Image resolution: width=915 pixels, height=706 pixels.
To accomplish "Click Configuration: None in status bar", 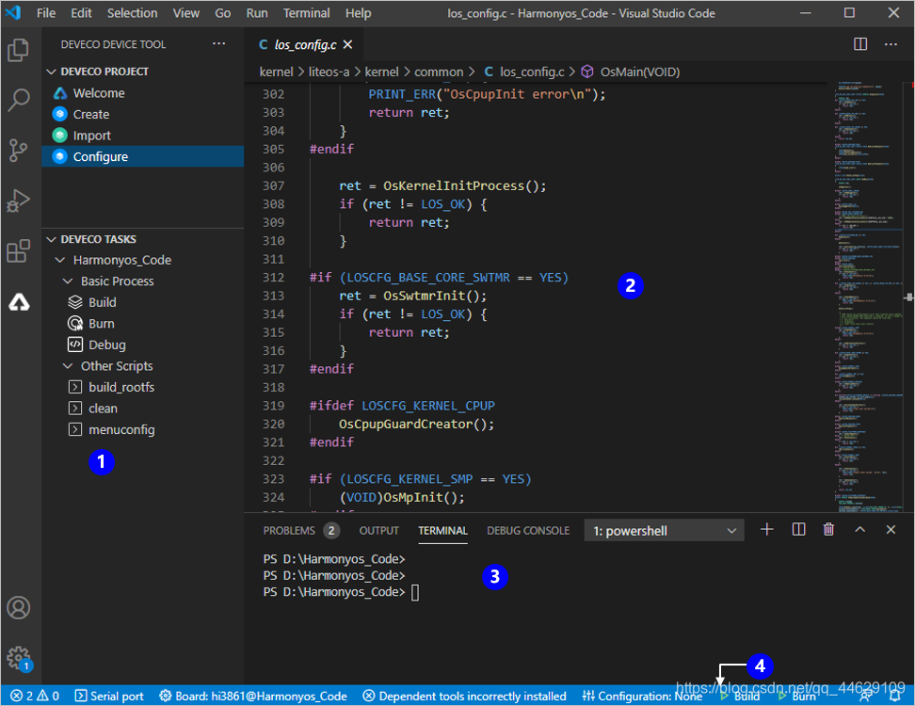I will [642, 696].
